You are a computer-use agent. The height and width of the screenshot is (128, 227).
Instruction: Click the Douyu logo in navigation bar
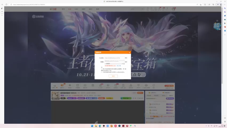[53, 9]
